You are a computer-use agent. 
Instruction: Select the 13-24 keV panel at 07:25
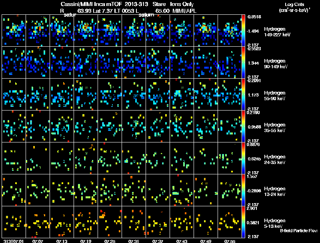click(110, 190)
